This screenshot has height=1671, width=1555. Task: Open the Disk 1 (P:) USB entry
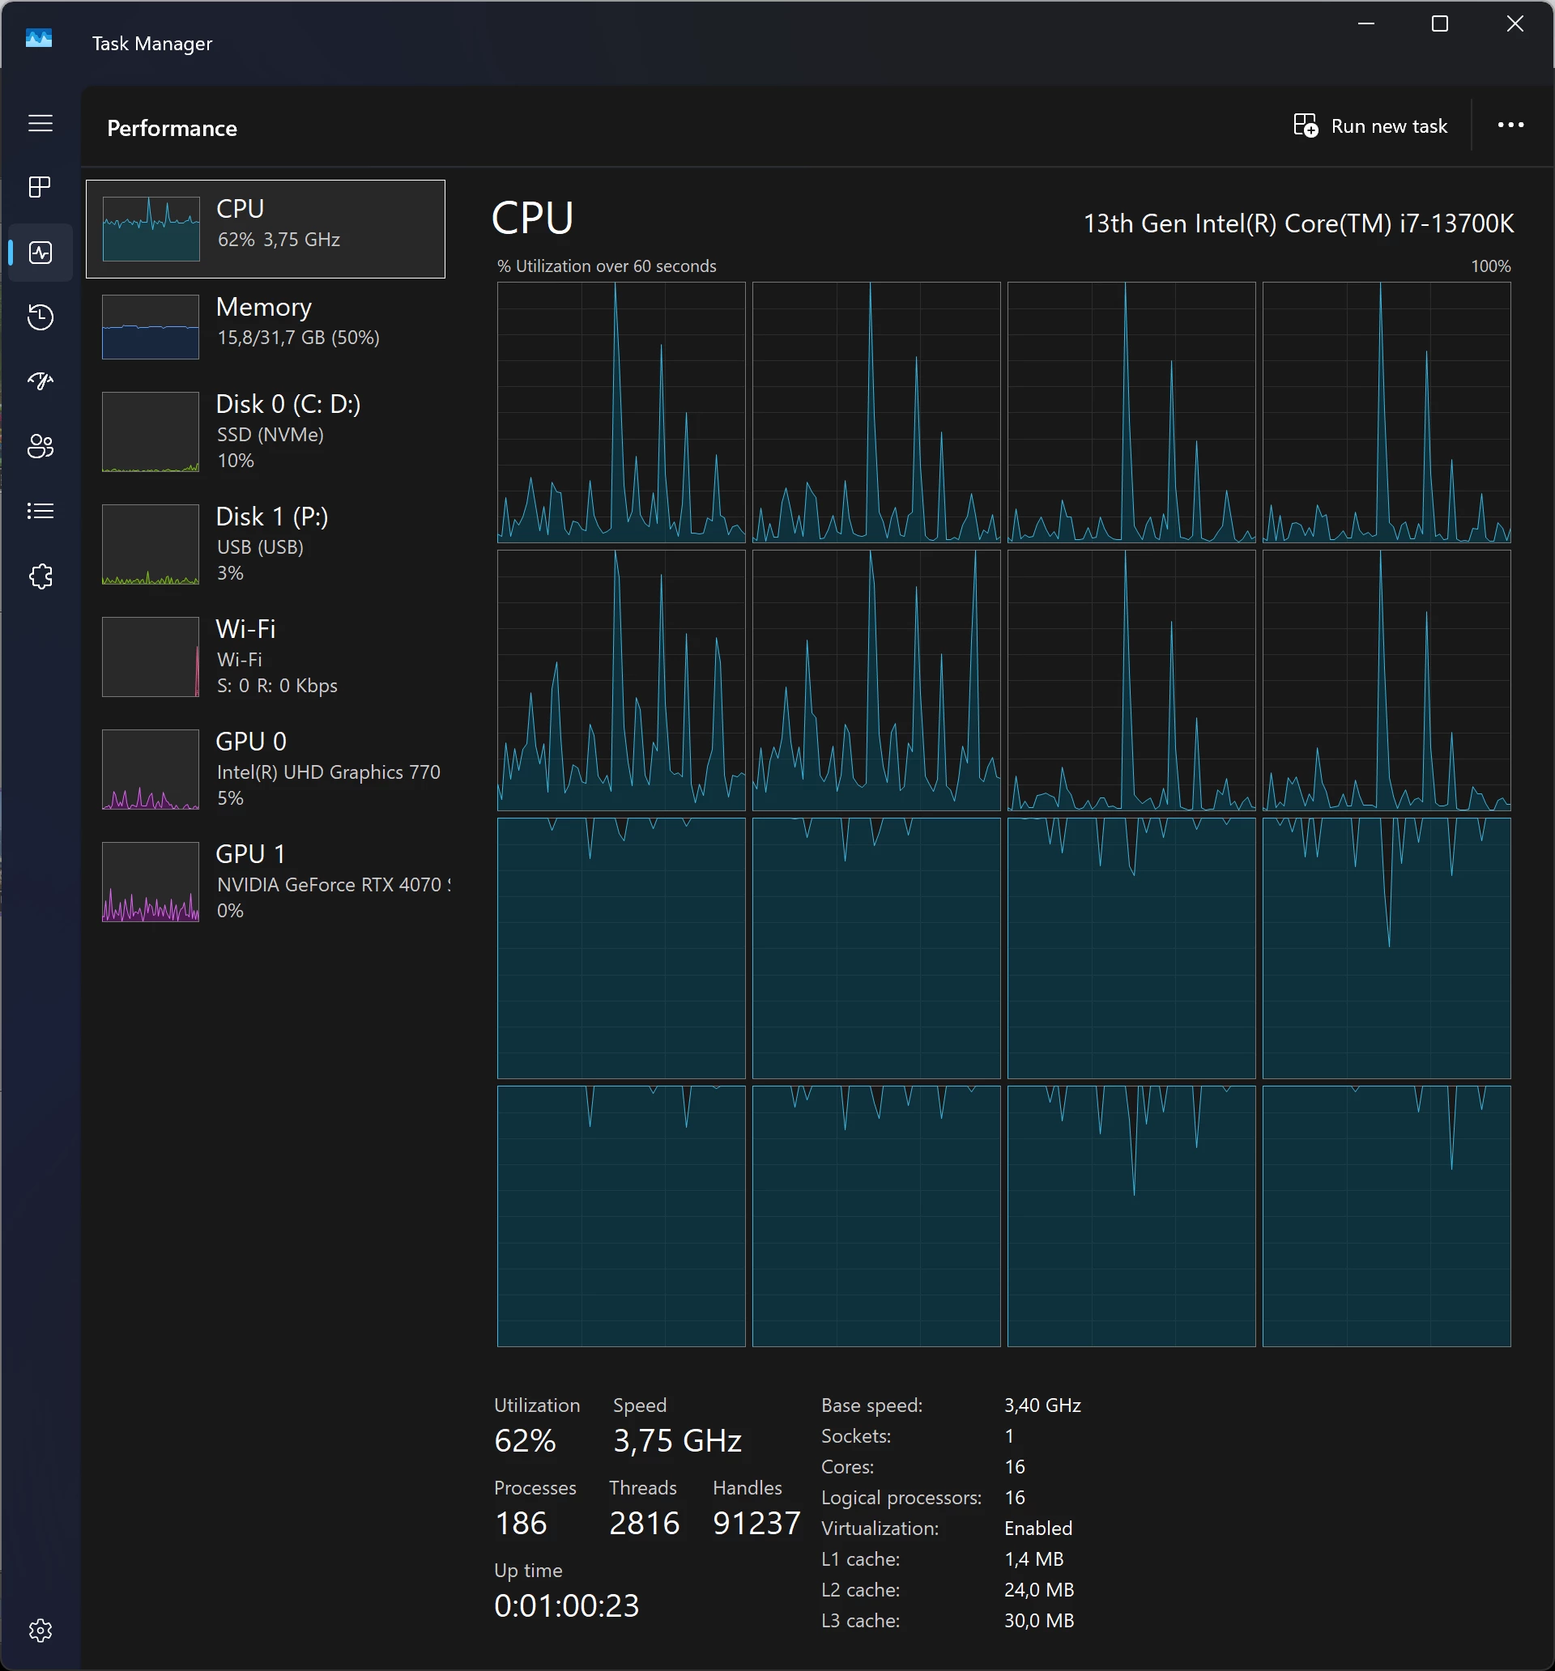click(x=265, y=544)
